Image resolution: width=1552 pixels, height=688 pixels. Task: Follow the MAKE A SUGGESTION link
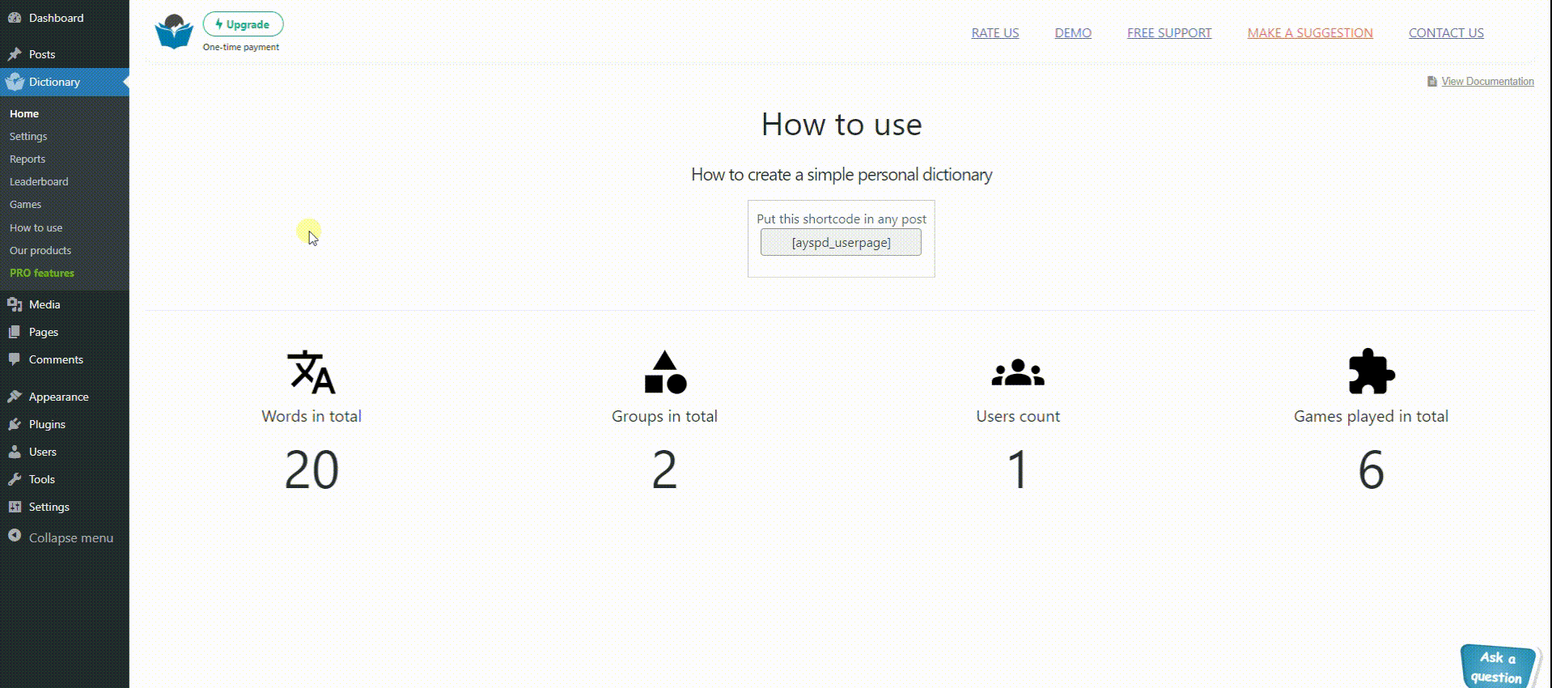[x=1310, y=33]
